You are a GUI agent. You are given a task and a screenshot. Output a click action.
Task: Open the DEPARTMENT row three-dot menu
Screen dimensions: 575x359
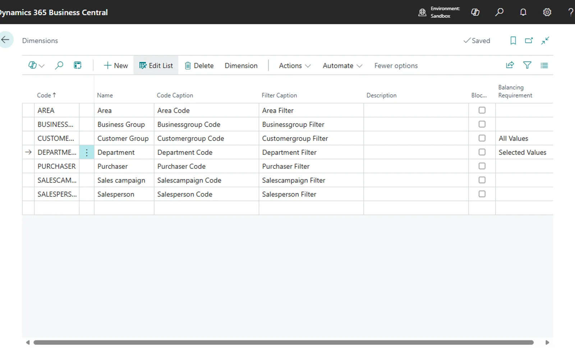coord(87,152)
